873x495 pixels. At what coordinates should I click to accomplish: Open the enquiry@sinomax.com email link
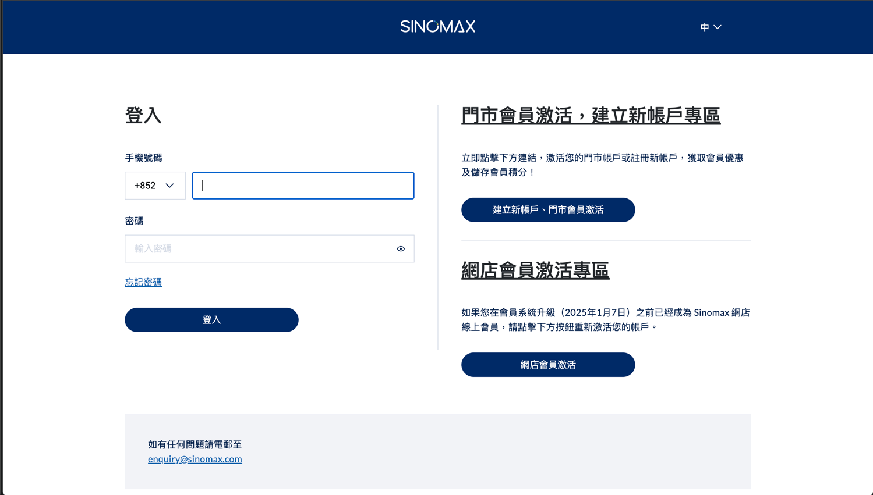[195, 459]
